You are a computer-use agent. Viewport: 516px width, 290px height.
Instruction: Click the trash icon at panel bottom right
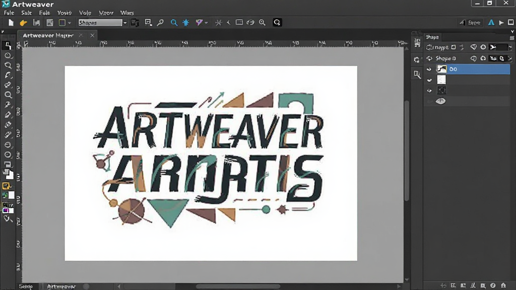(503, 285)
